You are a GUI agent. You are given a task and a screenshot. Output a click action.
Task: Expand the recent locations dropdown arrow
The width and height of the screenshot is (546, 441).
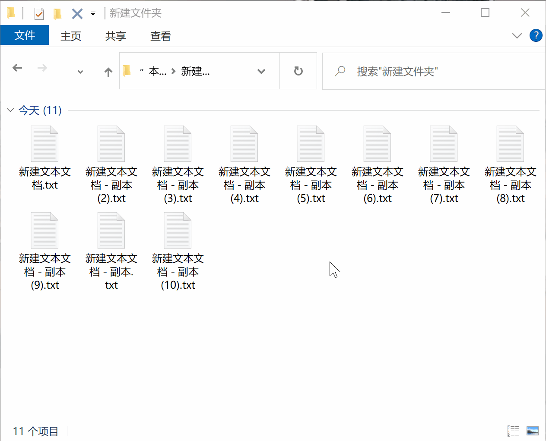coord(80,72)
